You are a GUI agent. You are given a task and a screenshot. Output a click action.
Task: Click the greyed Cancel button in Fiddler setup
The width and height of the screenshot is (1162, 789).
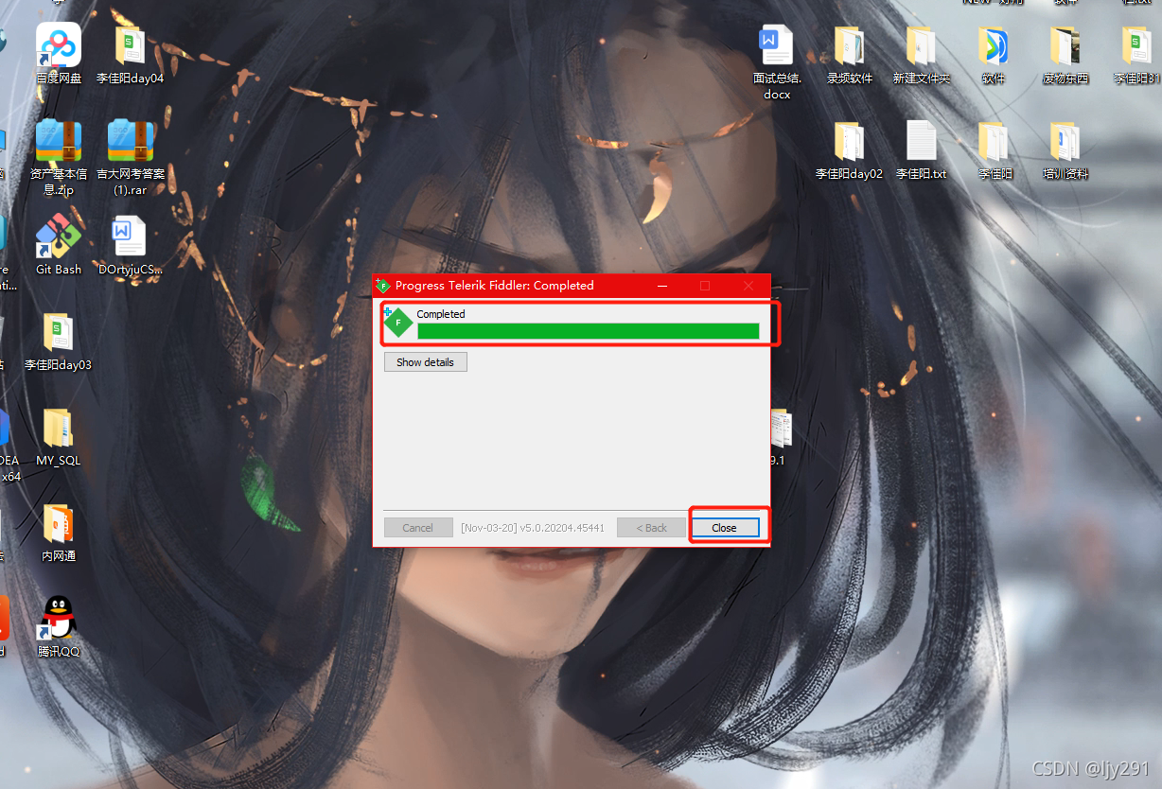point(417,528)
